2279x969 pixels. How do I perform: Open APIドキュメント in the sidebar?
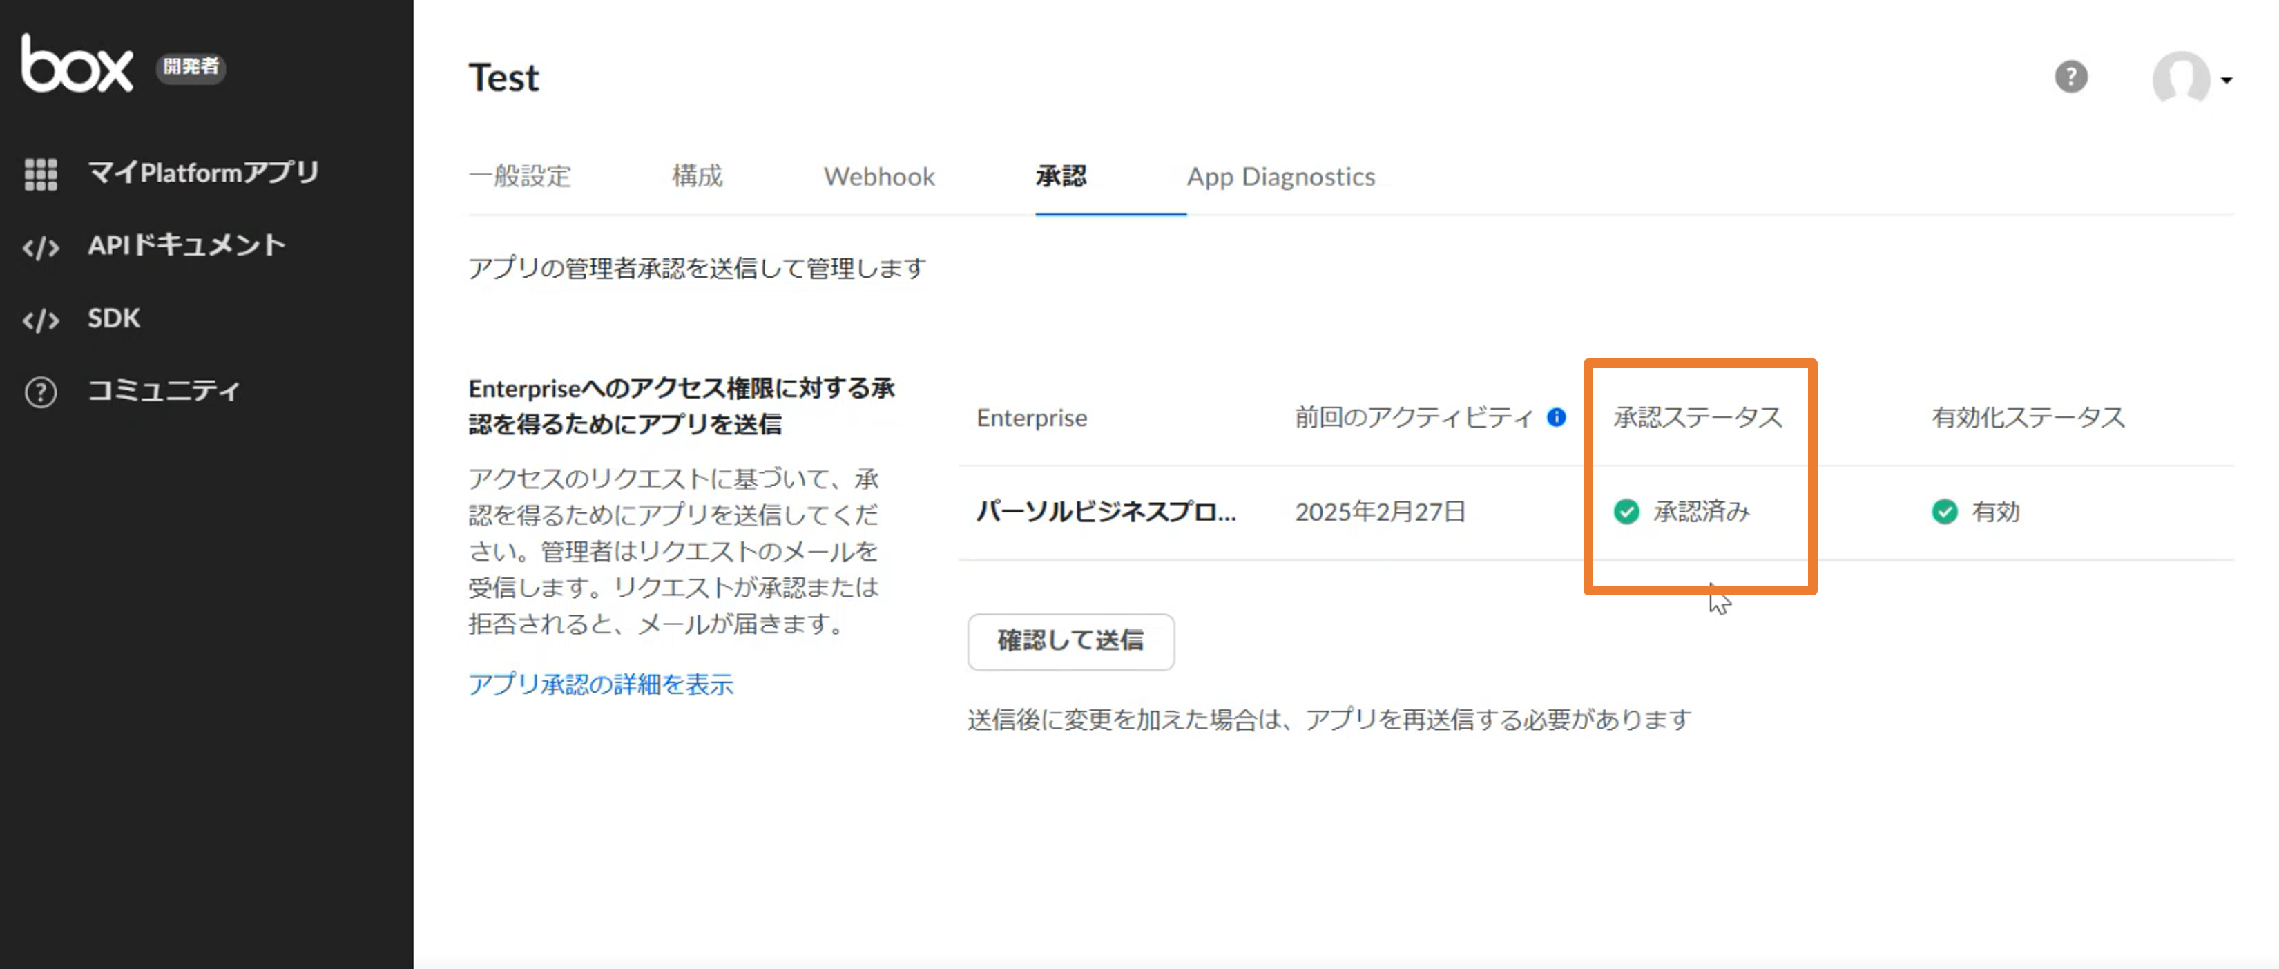pos(186,244)
